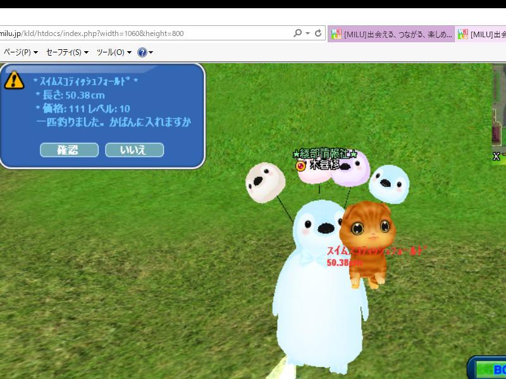Screen dimensions: 506x379
Task: Open the ツール(O) dropdown menu
Action: pos(114,52)
